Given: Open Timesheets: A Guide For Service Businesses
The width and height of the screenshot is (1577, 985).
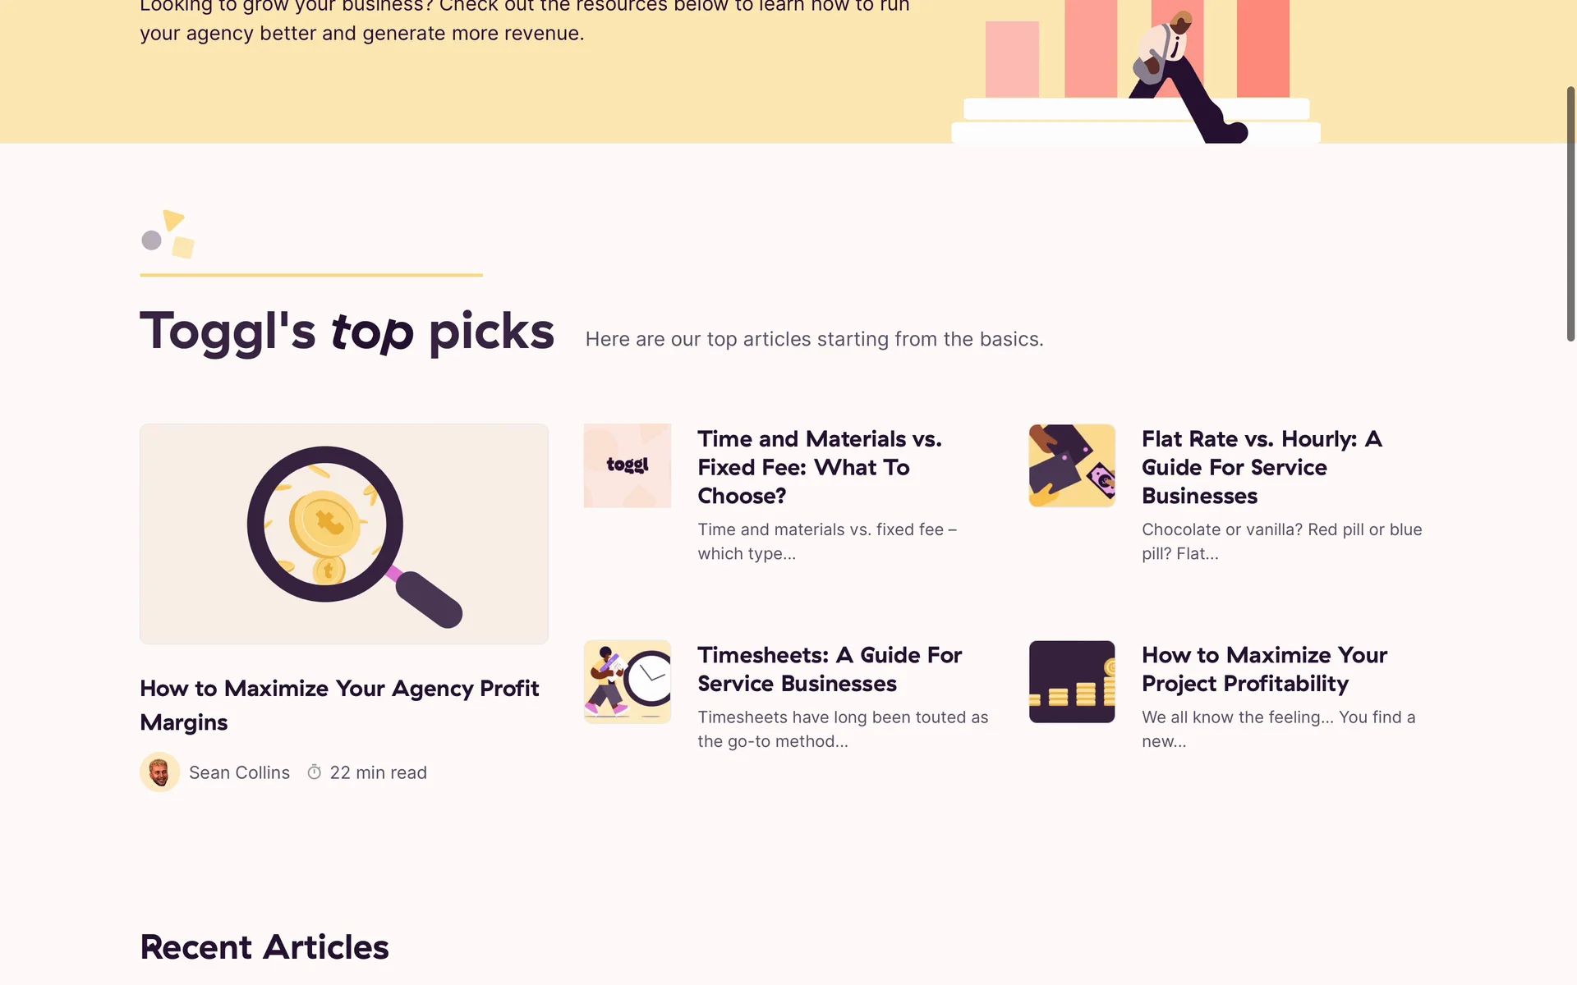Looking at the screenshot, I should [829, 669].
